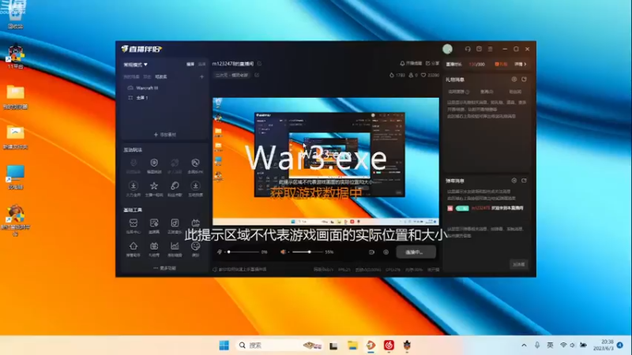Add a new scene with the plus icon
The image size is (632, 355).
tap(201, 77)
